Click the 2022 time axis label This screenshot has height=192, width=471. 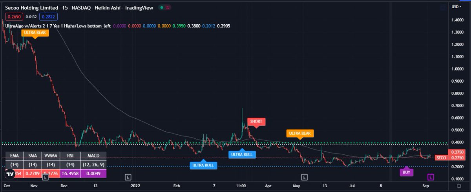(x=136, y=186)
